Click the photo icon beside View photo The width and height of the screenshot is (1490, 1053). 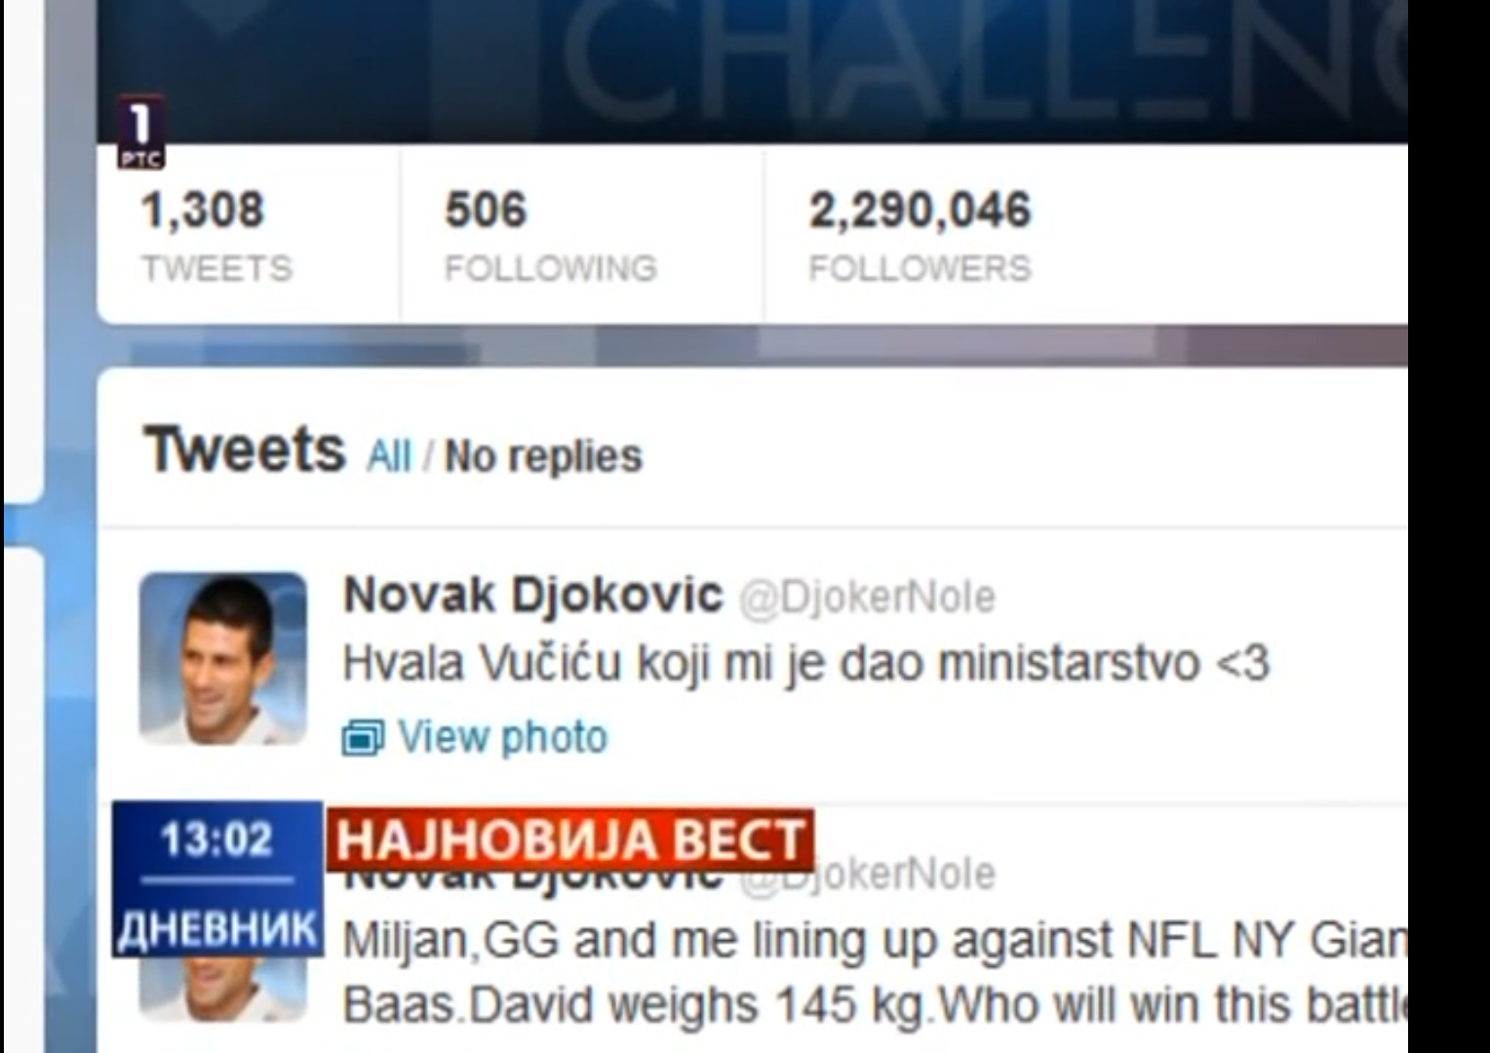point(363,737)
